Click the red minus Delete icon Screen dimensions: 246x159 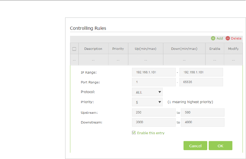tap(228, 38)
